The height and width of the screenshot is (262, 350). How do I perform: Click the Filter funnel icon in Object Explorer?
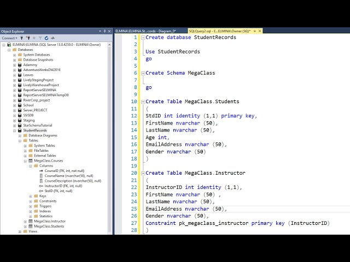pyautogui.click(x=40, y=38)
